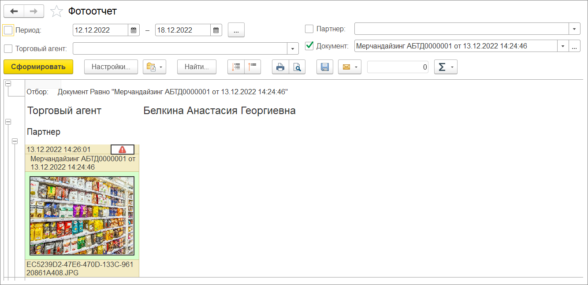Click the Партнер heading in report
The width and height of the screenshot is (588, 285).
[x=44, y=132]
